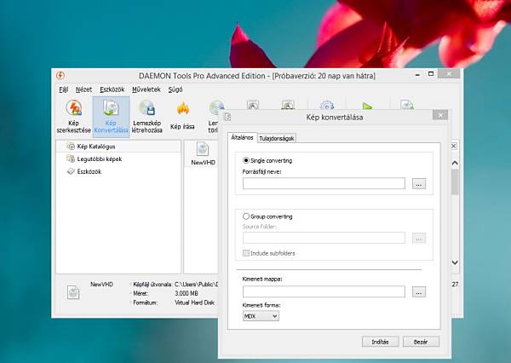Launch the Kép írása burn tool
Image resolution: width=511 pixels, height=363 pixels.
[x=182, y=117]
